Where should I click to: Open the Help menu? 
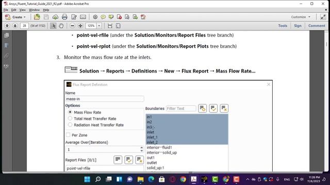coord(46,10)
